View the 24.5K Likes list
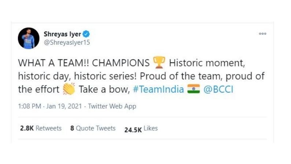Viewport: 291px width, 164px height. pyautogui.click(x=141, y=129)
